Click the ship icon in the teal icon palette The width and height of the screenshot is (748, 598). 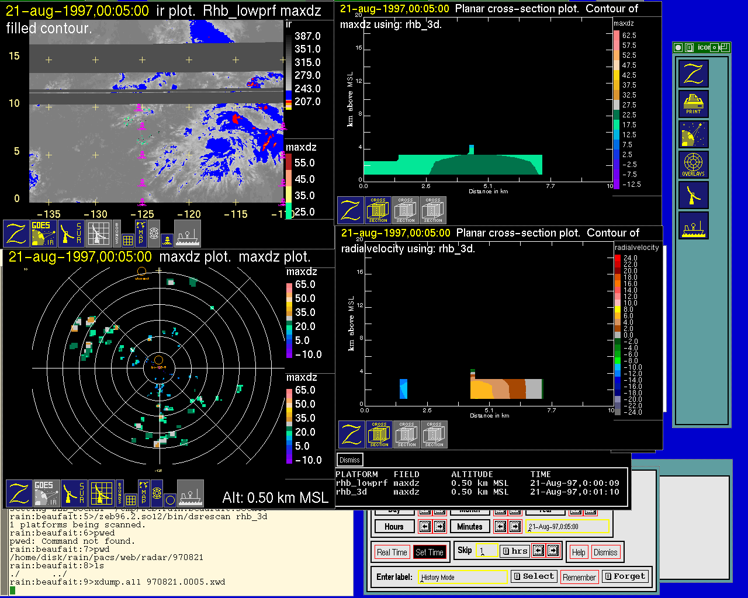(x=694, y=225)
